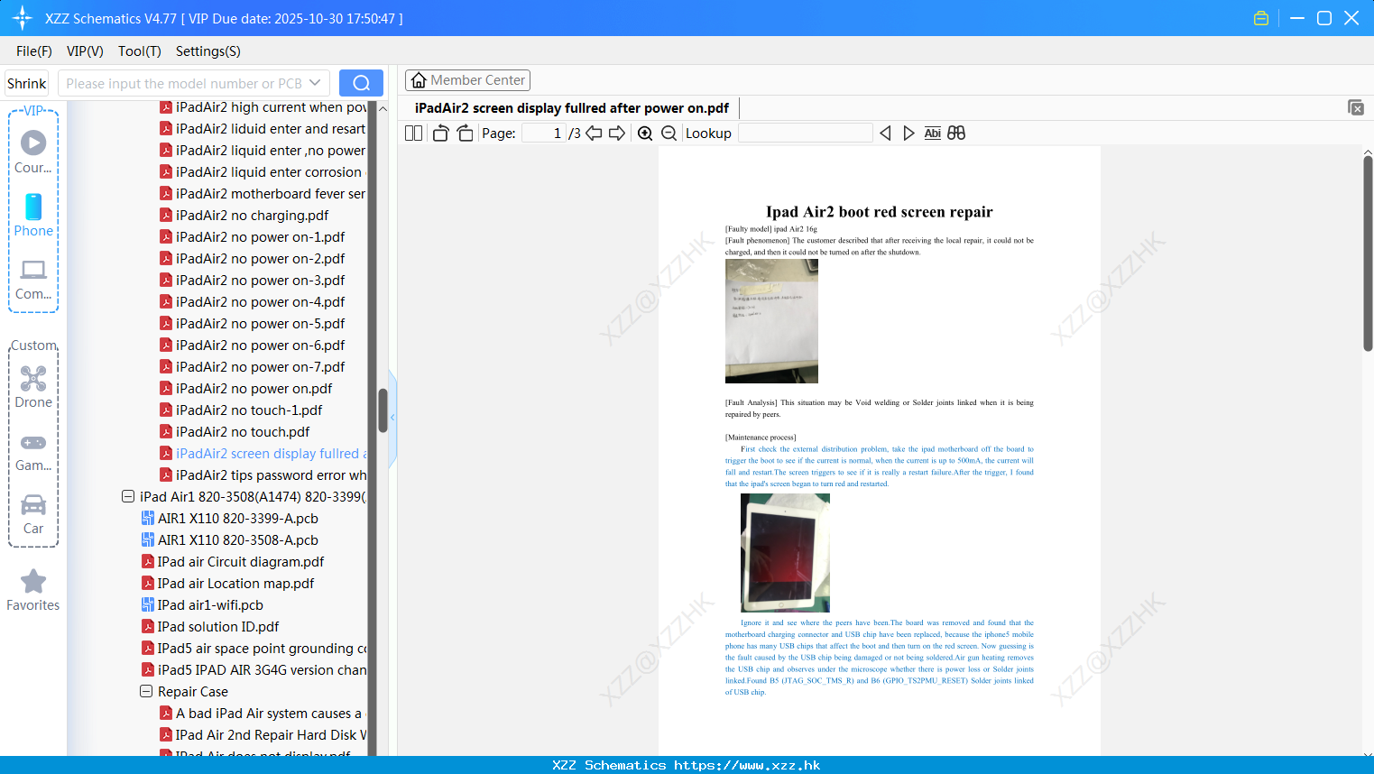The width and height of the screenshot is (1374, 774).
Task: Open Favorites
Action: tap(33, 590)
